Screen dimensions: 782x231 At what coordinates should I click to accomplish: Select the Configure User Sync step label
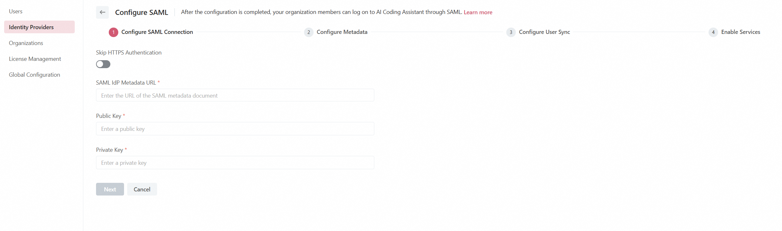544,32
